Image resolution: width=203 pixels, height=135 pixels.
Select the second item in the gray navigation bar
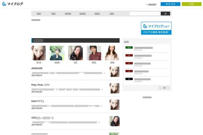[53, 13]
